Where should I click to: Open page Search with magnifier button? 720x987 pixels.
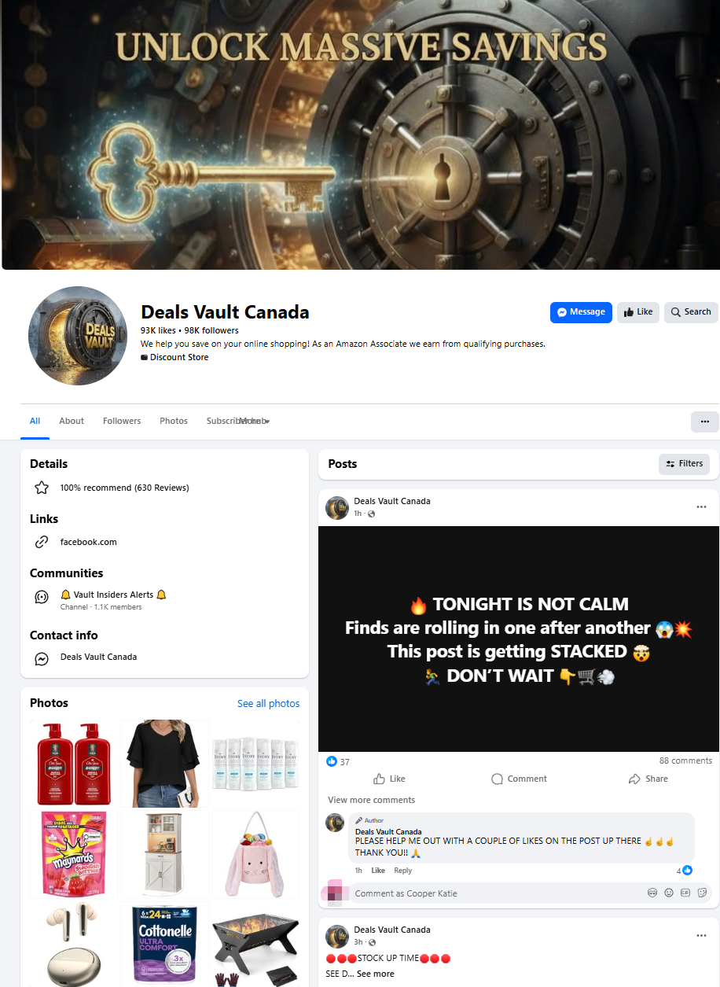(x=691, y=312)
